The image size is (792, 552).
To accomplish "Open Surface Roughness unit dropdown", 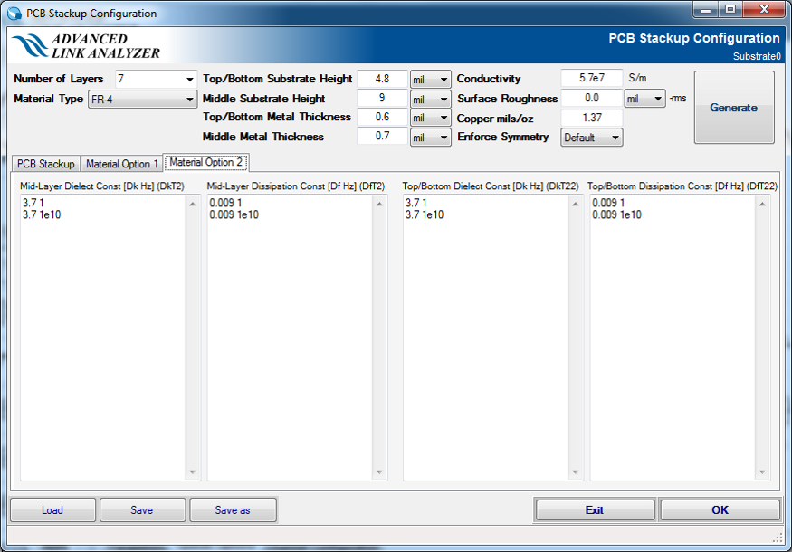I will tap(645, 99).
